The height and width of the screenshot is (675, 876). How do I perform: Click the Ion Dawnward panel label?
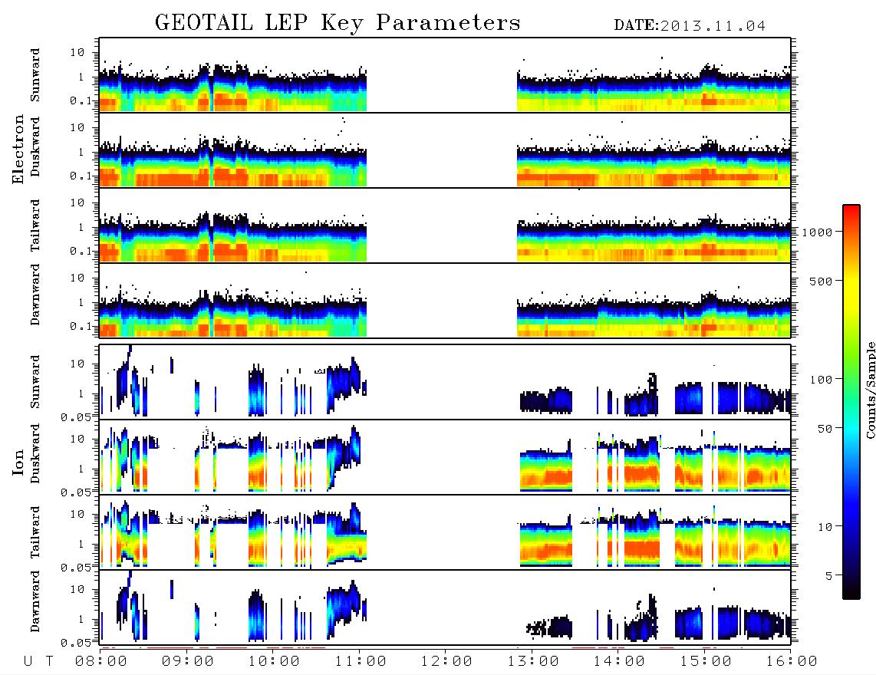(x=35, y=601)
